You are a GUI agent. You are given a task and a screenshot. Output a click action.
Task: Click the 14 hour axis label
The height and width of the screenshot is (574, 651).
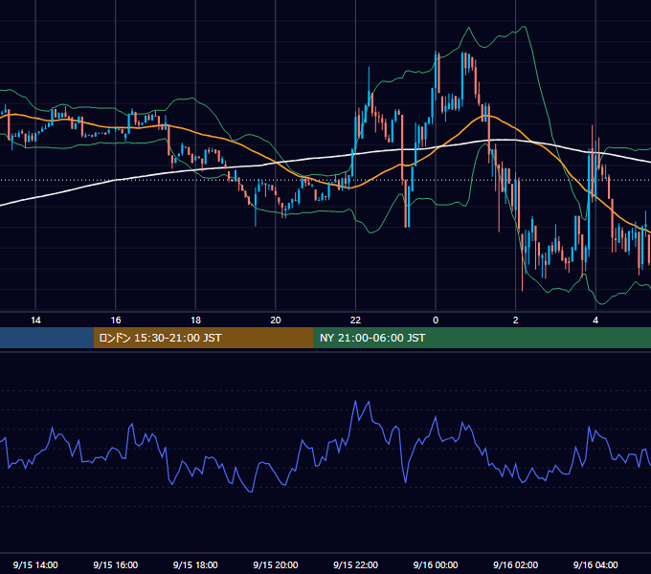35,320
